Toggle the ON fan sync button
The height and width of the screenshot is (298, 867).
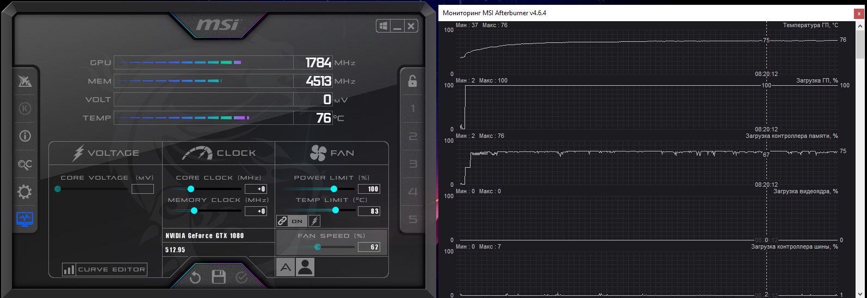[x=298, y=221]
